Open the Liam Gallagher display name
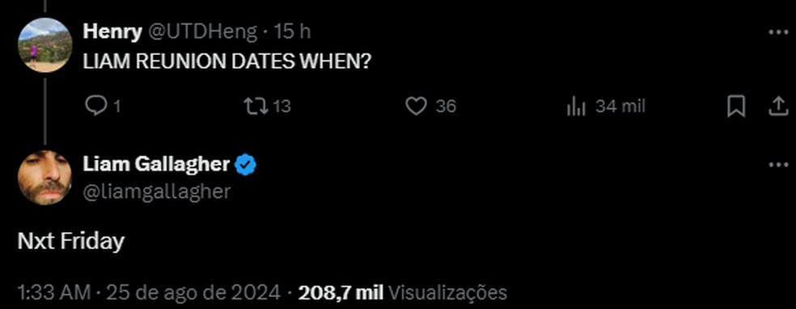Image resolution: width=796 pixels, height=309 pixels. pyautogui.click(x=156, y=164)
